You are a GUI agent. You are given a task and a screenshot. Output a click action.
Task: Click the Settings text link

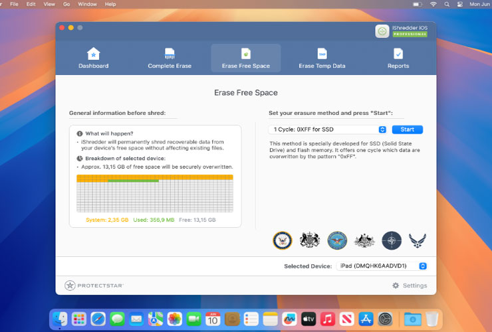point(415,286)
